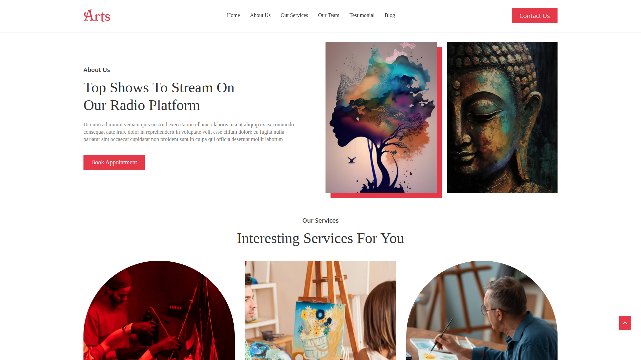Select the elderly man painting service image
Viewport: 641px width, 360px height.
pos(482,310)
